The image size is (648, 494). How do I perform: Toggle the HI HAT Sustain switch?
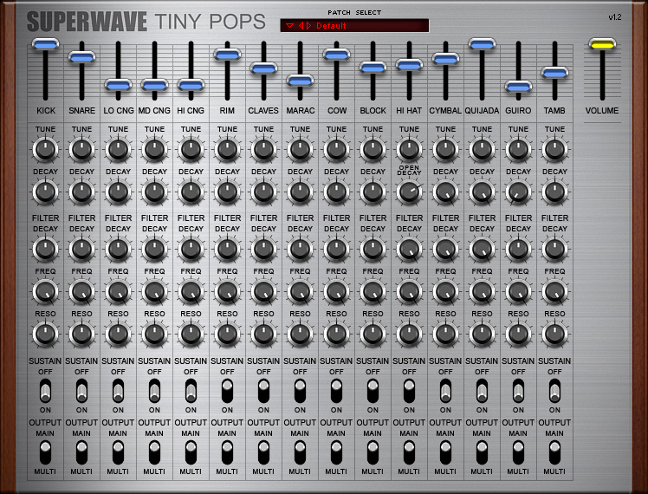(x=409, y=391)
